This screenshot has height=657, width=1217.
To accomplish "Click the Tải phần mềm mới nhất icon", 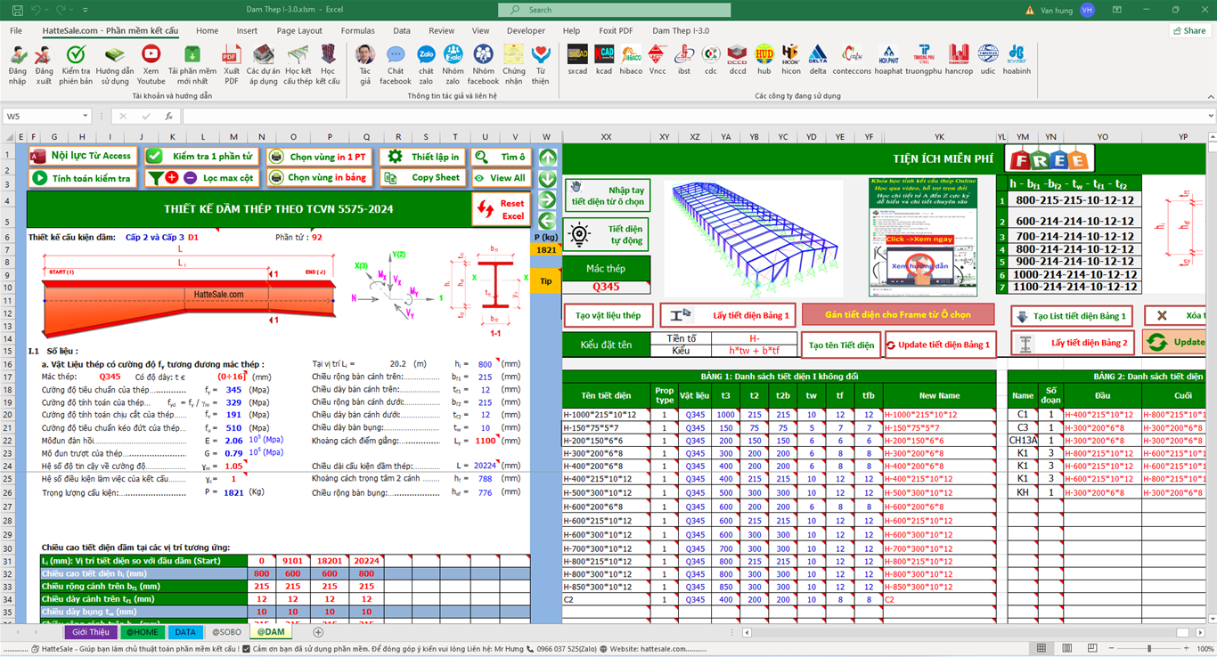I will click(192, 56).
